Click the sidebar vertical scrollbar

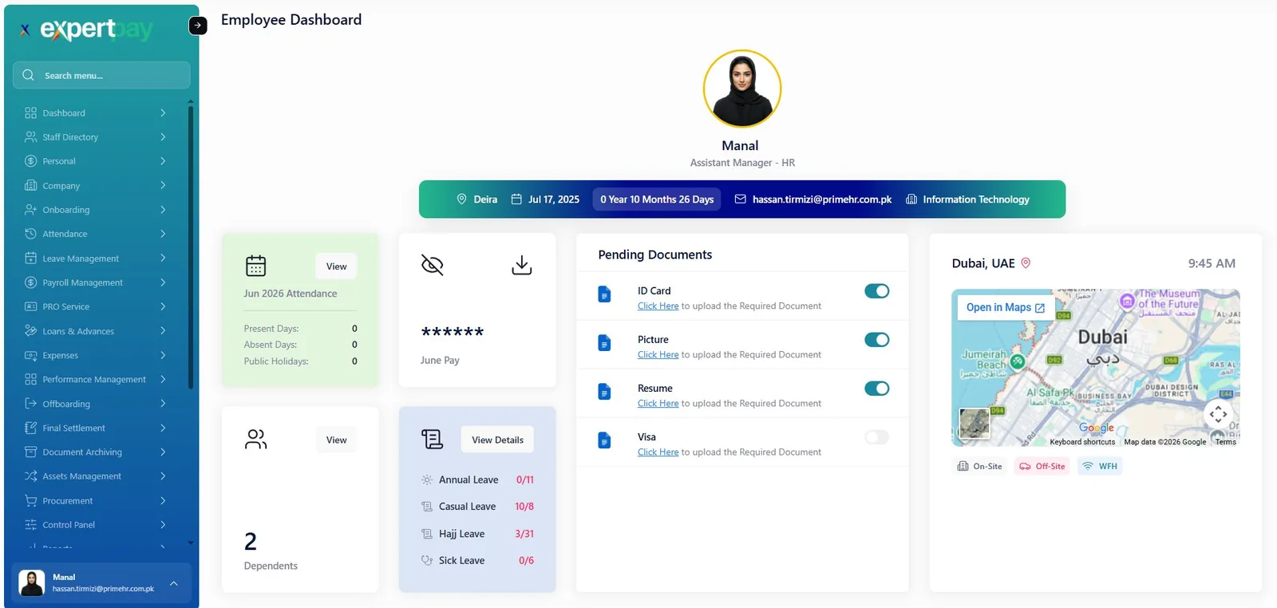click(x=191, y=247)
